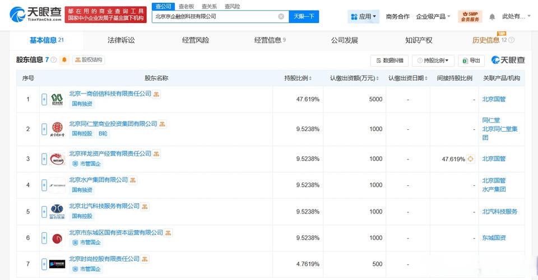Open the 持股比例 filter dropdown
The width and height of the screenshot is (538, 280).
coord(433,60)
